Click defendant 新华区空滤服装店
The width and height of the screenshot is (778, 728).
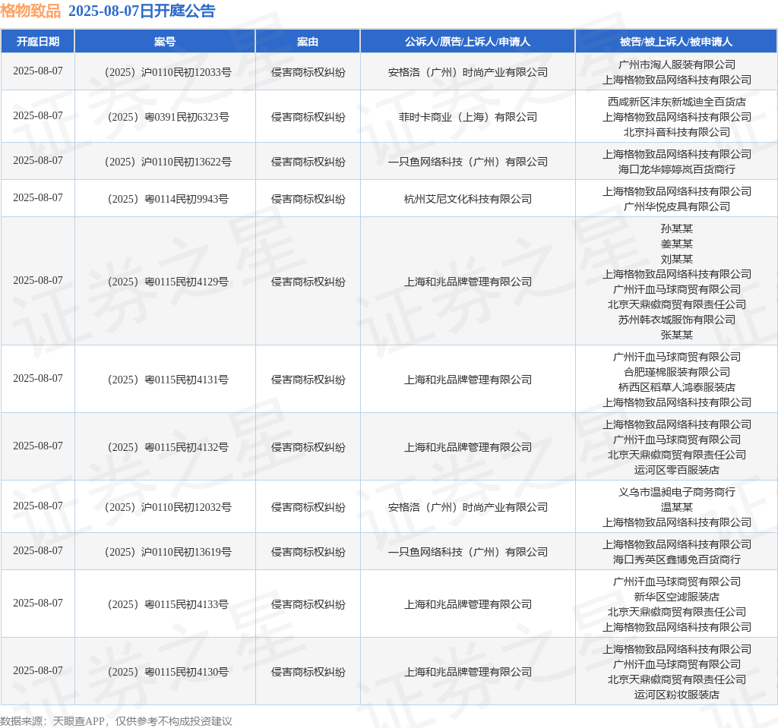(x=677, y=597)
